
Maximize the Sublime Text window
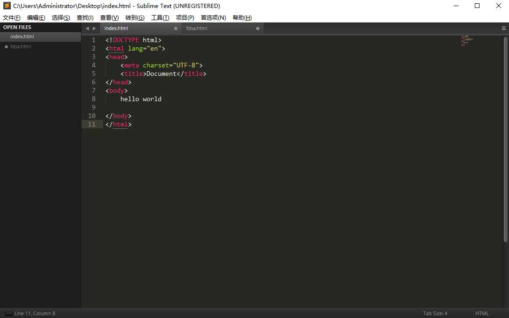[477, 6]
